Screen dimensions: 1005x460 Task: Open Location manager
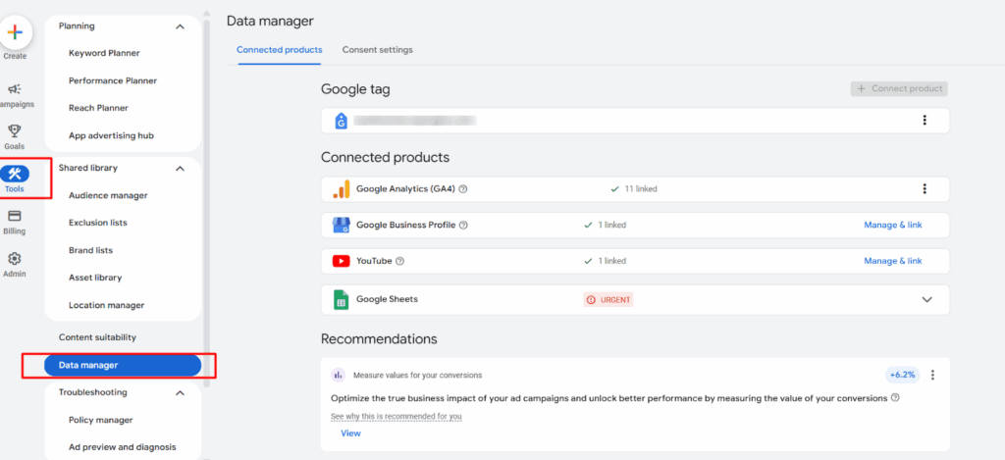106,306
